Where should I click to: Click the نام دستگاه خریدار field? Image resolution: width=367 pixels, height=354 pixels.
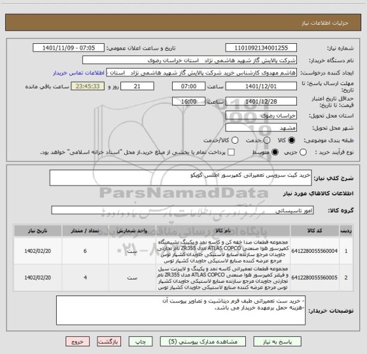(190, 60)
